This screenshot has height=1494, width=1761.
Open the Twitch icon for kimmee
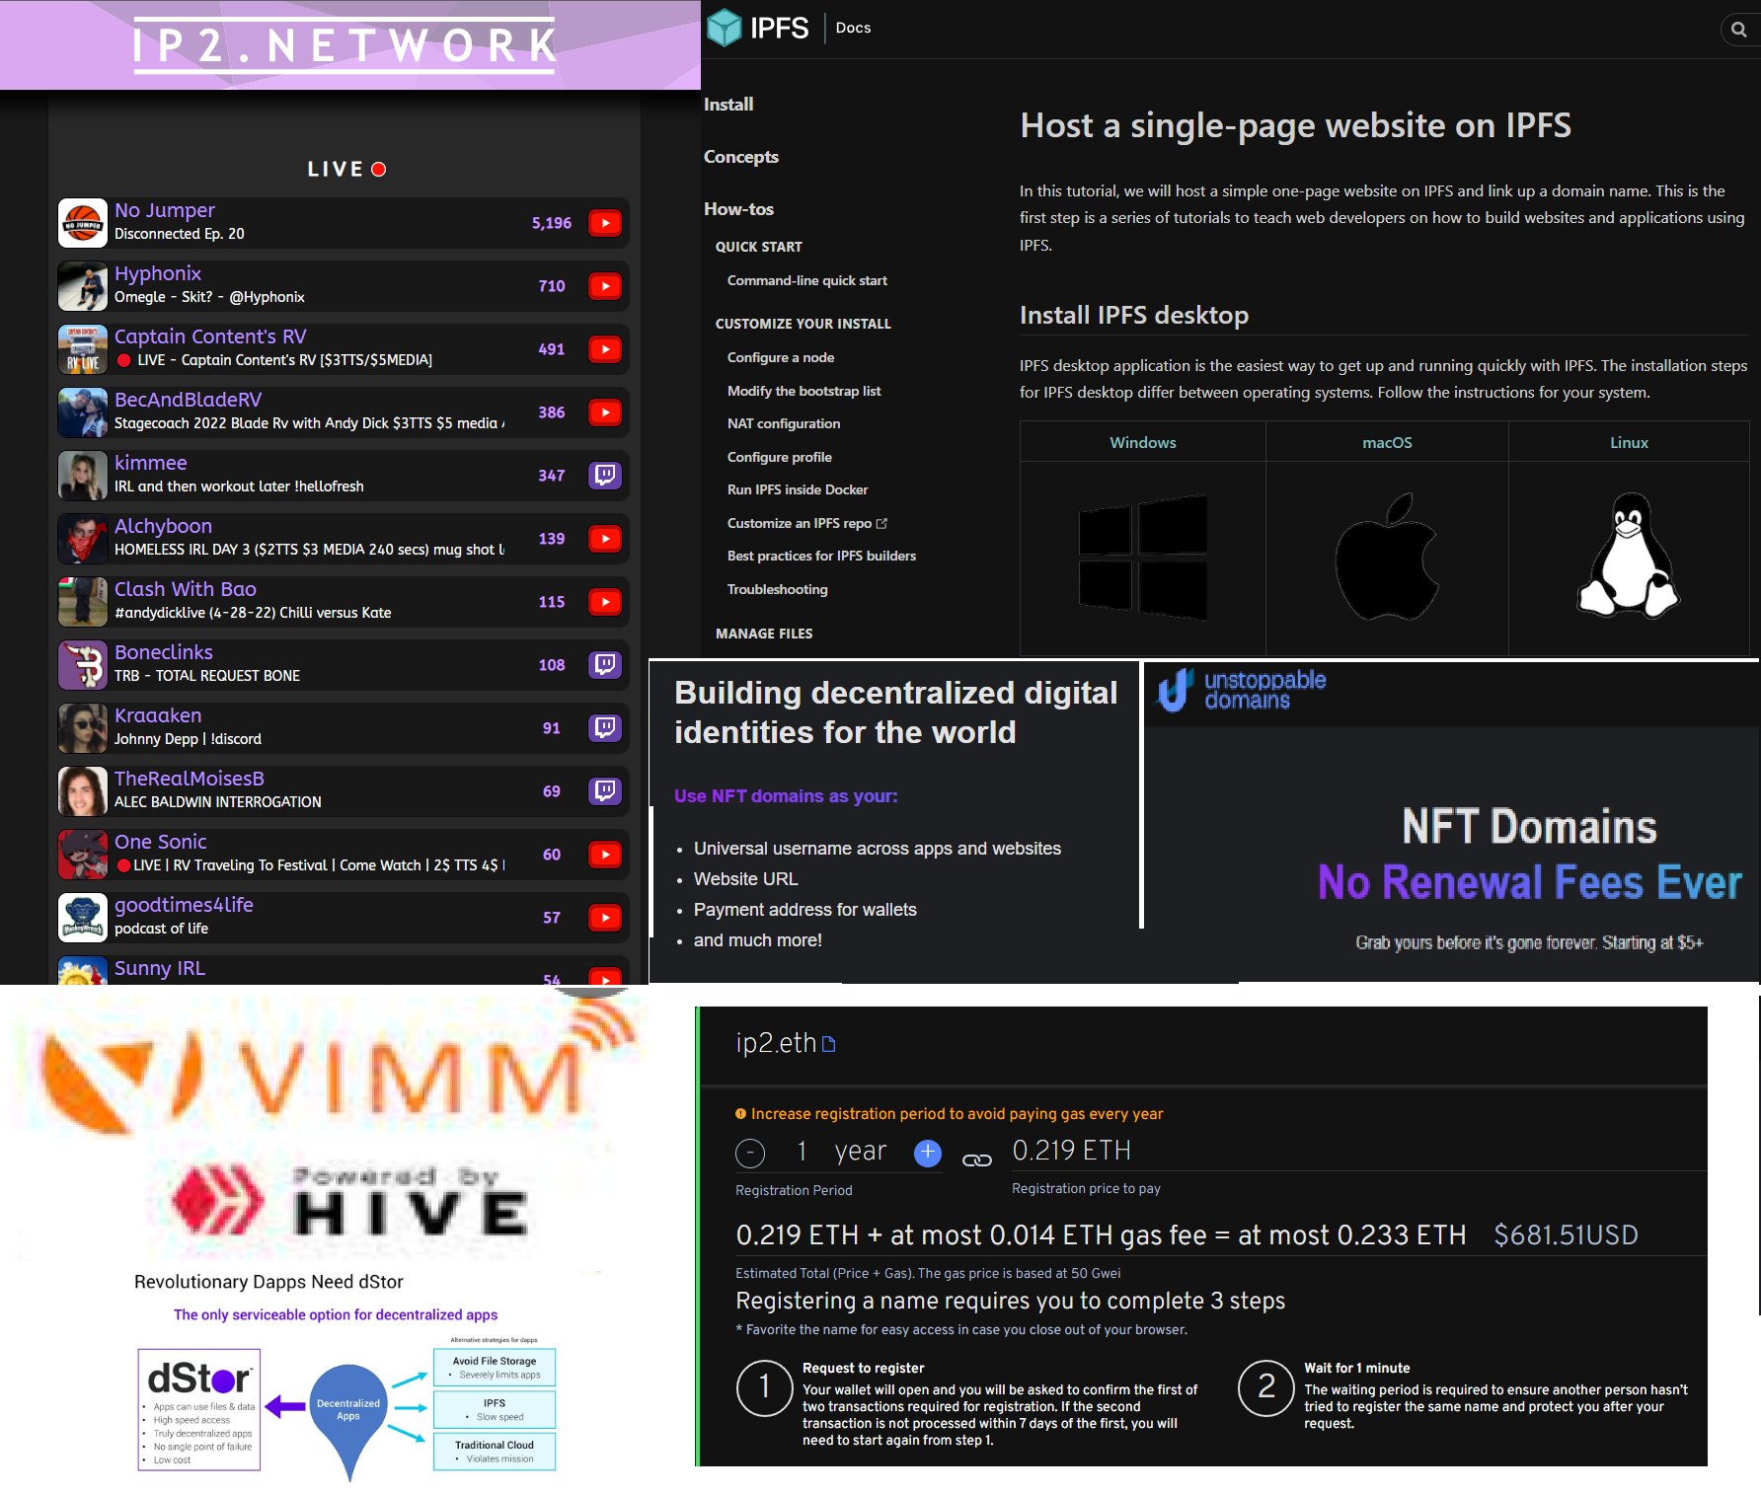(605, 476)
